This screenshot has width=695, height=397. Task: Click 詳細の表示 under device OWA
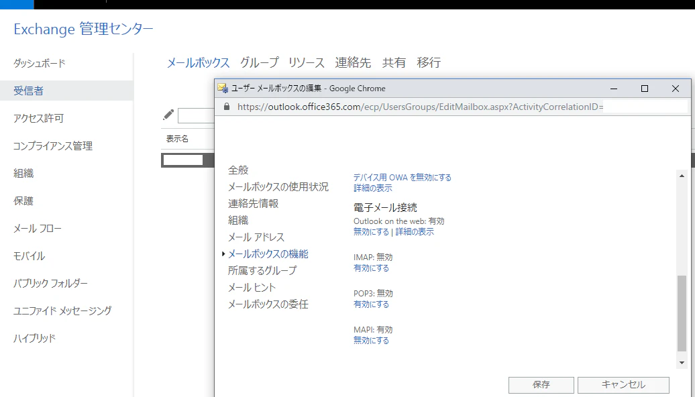pyautogui.click(x=373, y=188)
